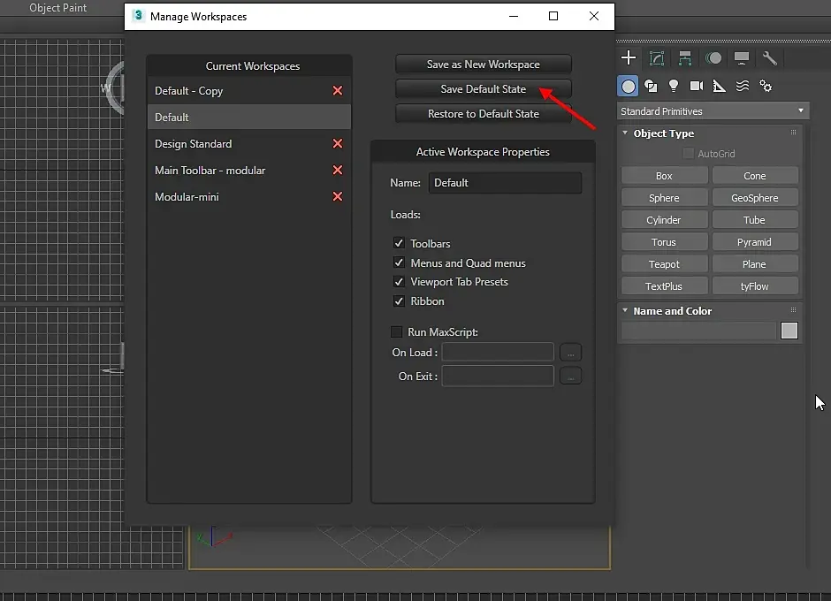Click the Save Default State button

click(483, 89)
